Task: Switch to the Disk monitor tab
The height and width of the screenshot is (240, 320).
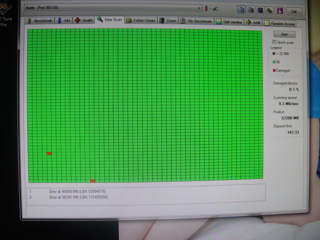Action: (229, 22)
